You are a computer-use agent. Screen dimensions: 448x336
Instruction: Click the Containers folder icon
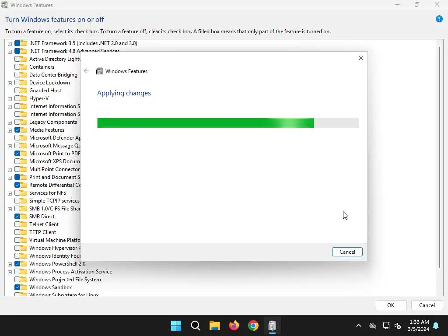24,67
